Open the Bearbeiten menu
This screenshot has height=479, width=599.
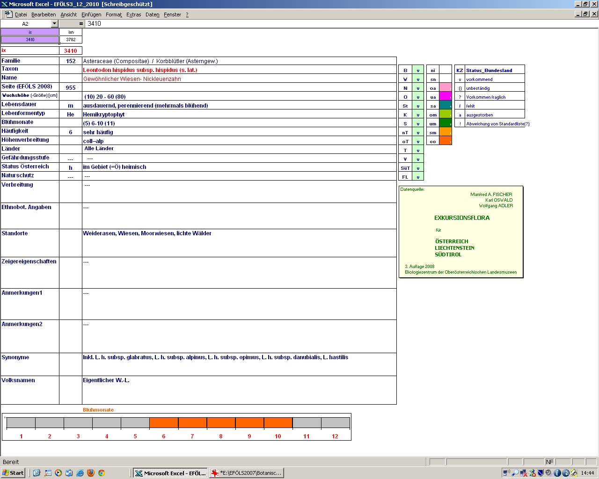(x=44, y=15)
